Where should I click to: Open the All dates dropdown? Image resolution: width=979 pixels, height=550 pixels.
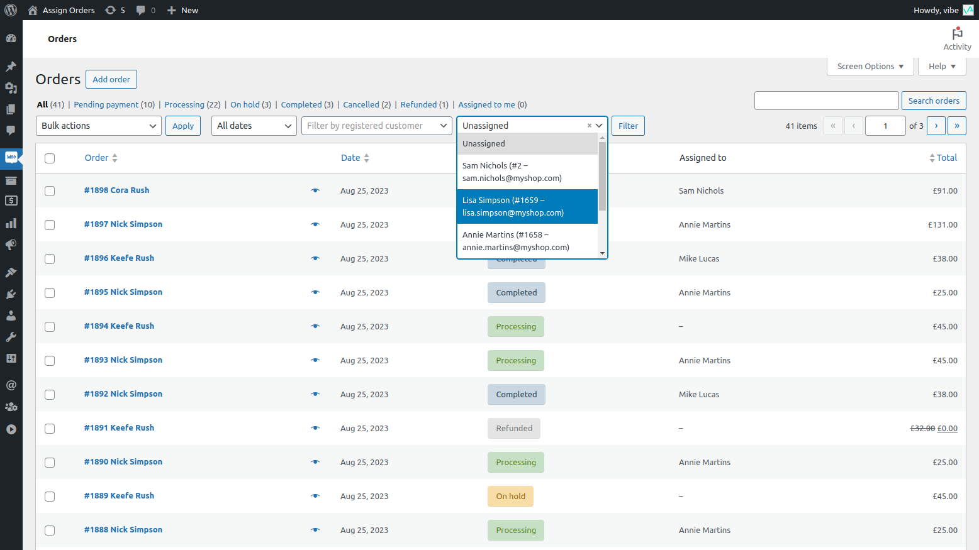coord(254,126)
